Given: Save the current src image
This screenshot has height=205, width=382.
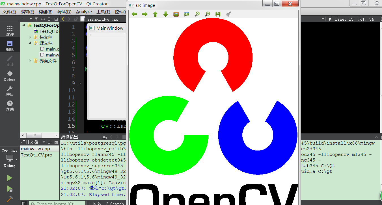Looking at the screenshot, I should (x=218, y=14).
